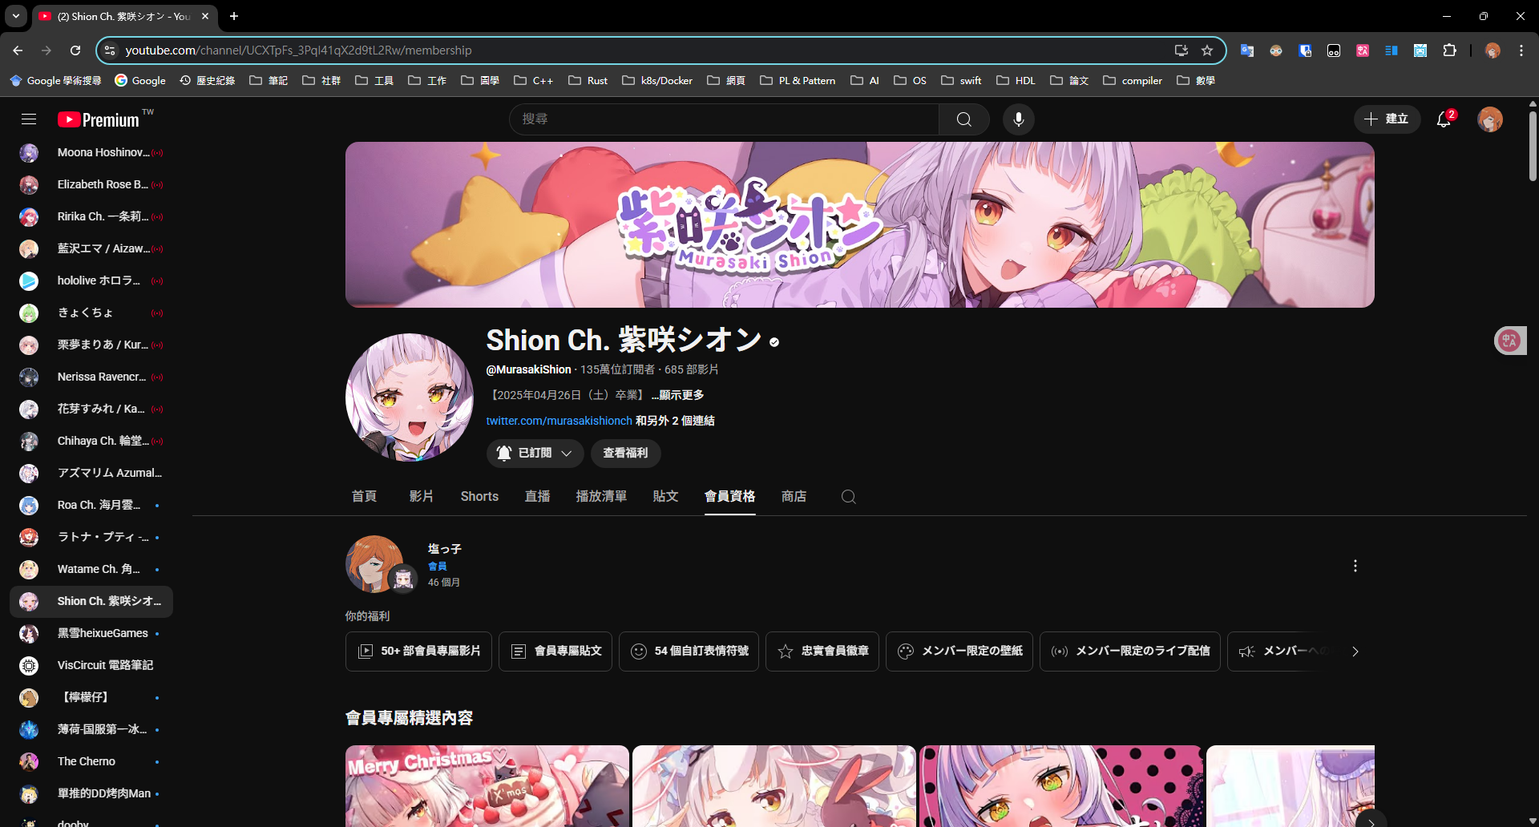The image size is (1539, 827).
Task: Switch to the 貼文 tab
Action: [x=665, y=497]
